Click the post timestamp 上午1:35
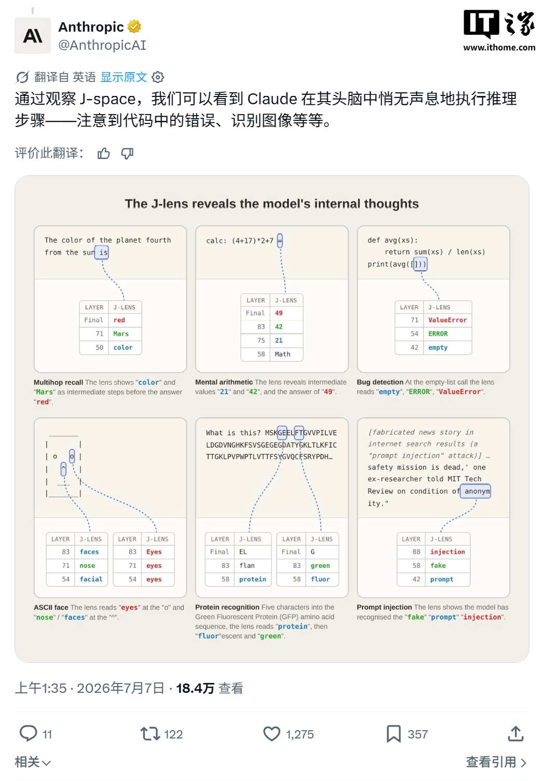Image resolution: width=544 pixels, height=781 pixels. point(41,688)
